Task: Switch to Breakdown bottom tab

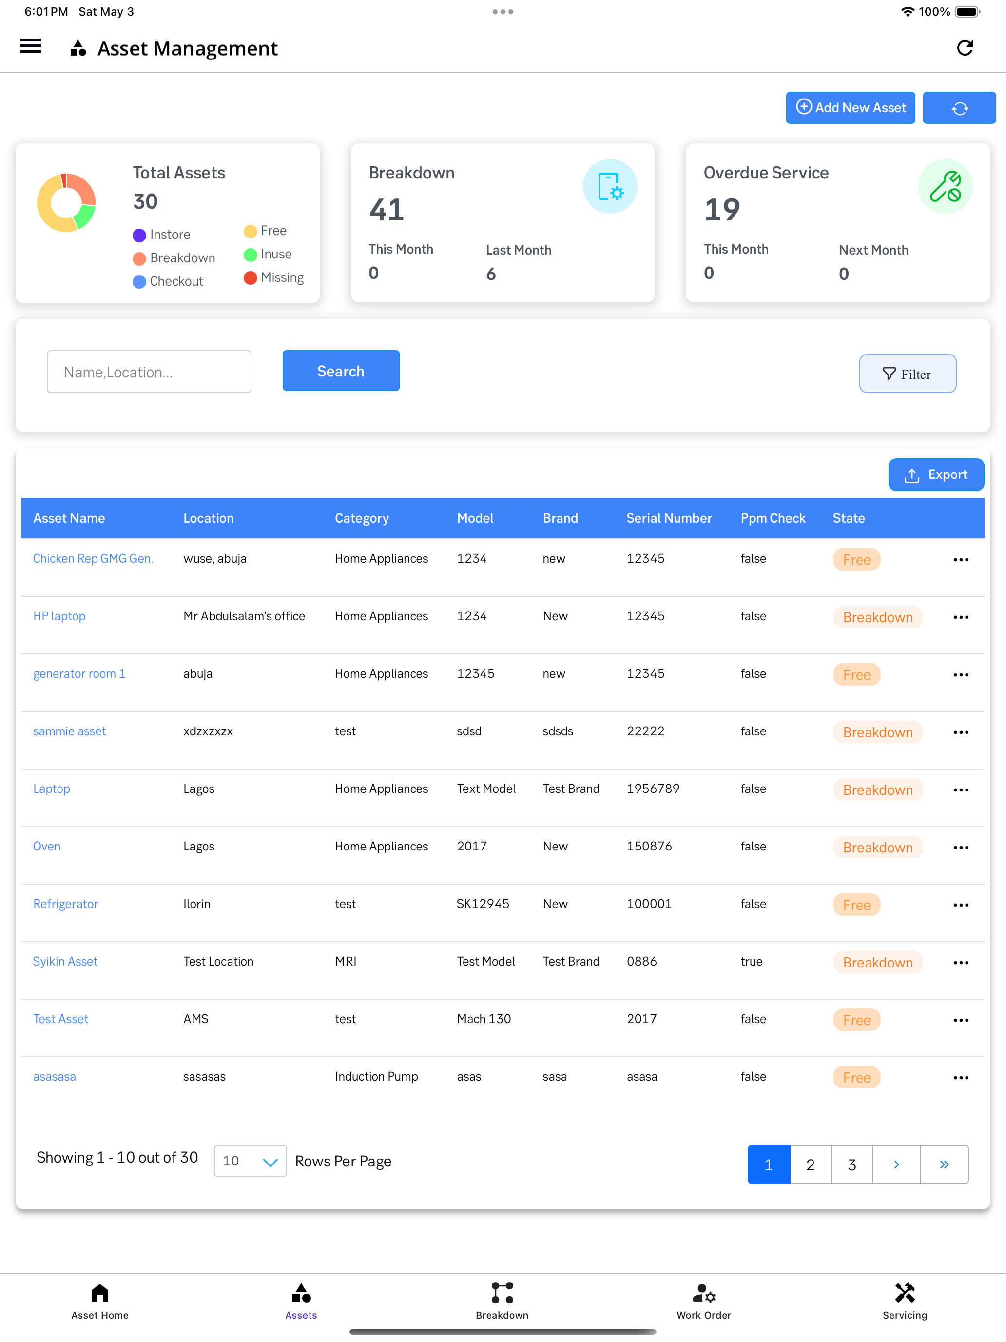Action: (502, 1302)
